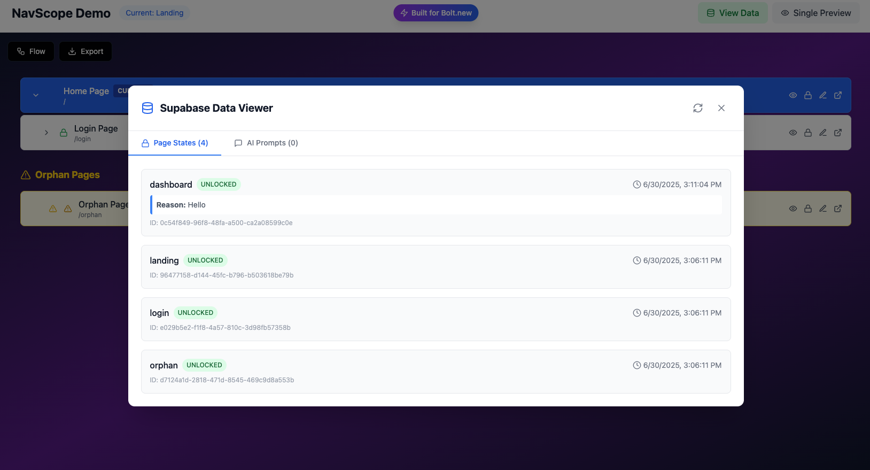Select the orphan page state name
The width and height of the screenshot is (870, 470).
tap(164, 365)
